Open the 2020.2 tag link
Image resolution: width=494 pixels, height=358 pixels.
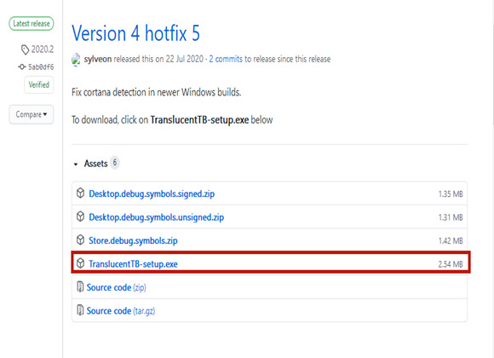tap(43, 49)
